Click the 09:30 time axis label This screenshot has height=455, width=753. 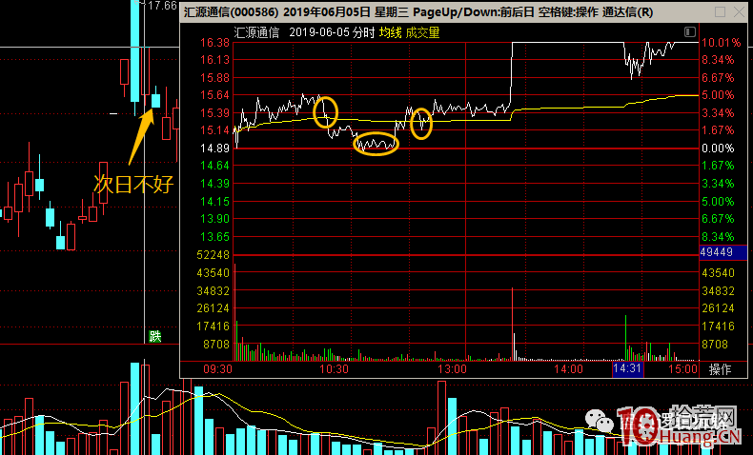click(x=218, y=368)
